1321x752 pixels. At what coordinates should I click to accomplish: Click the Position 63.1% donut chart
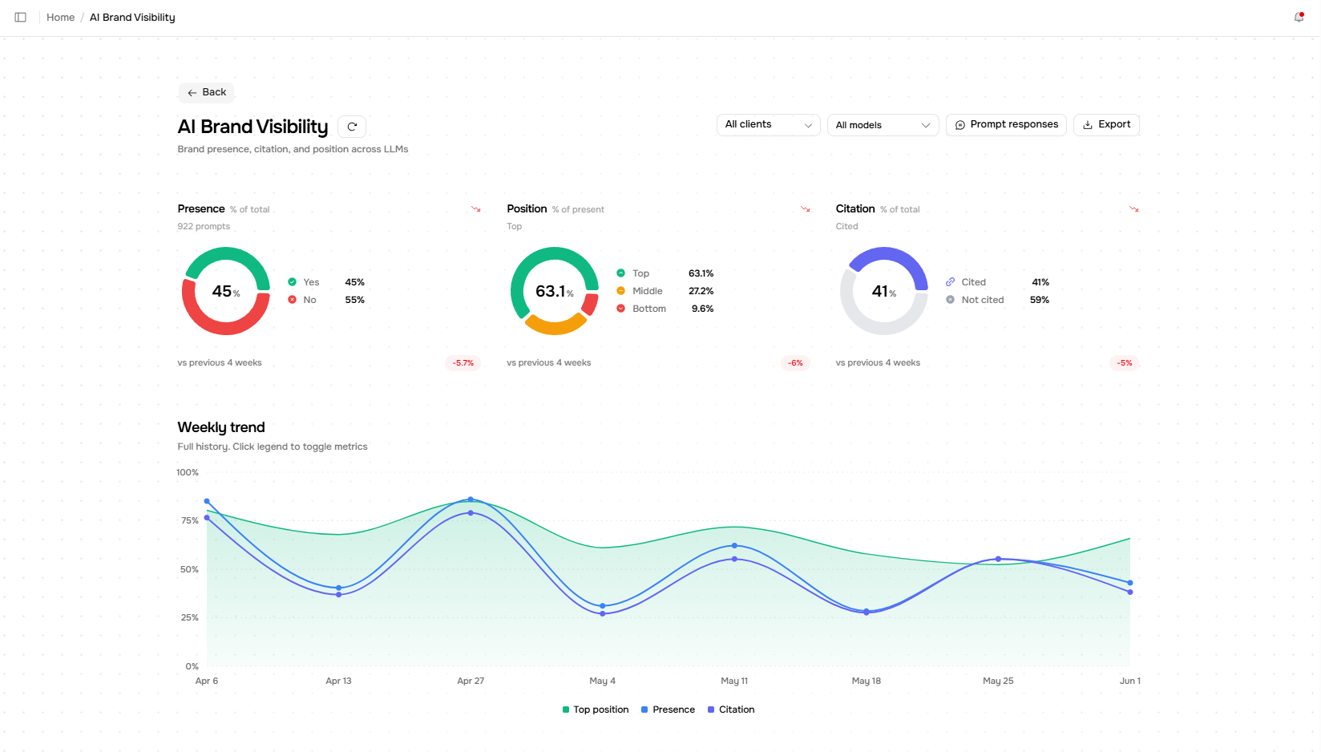click(x=555, y=291)
